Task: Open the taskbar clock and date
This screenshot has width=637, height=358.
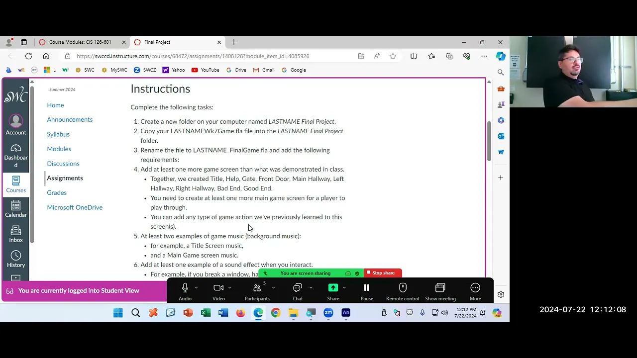Action: [x=465, y=313]
